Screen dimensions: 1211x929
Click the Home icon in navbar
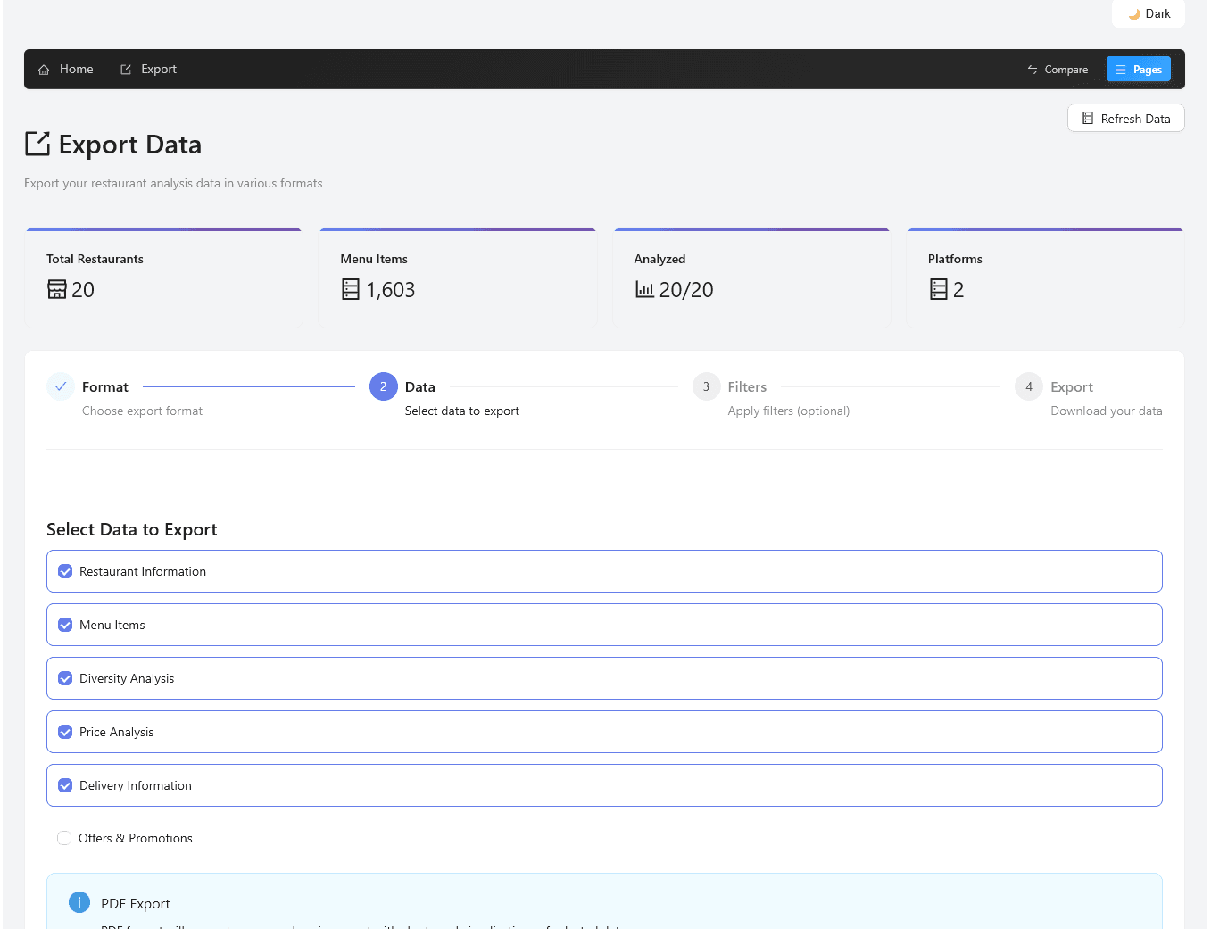point(44,70)
